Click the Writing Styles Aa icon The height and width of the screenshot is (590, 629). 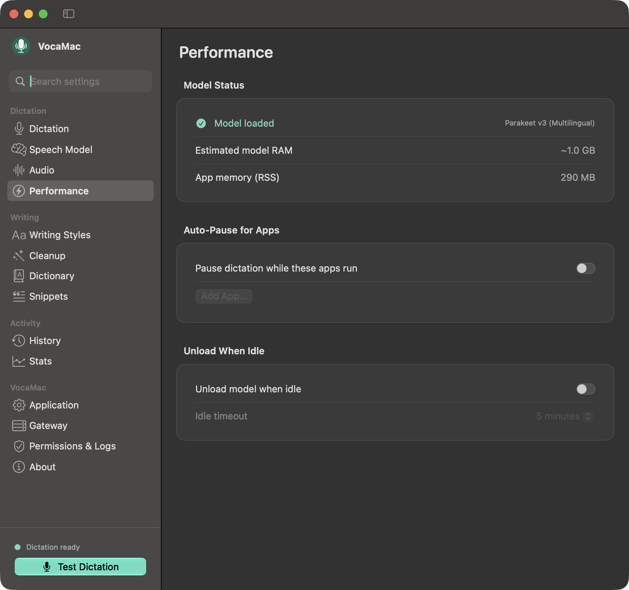coord(19,235)
